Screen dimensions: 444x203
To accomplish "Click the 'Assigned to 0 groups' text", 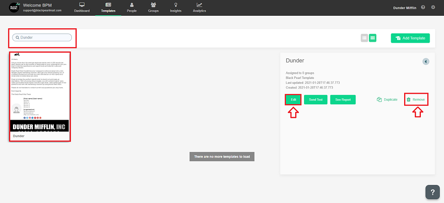I will 300,73.
